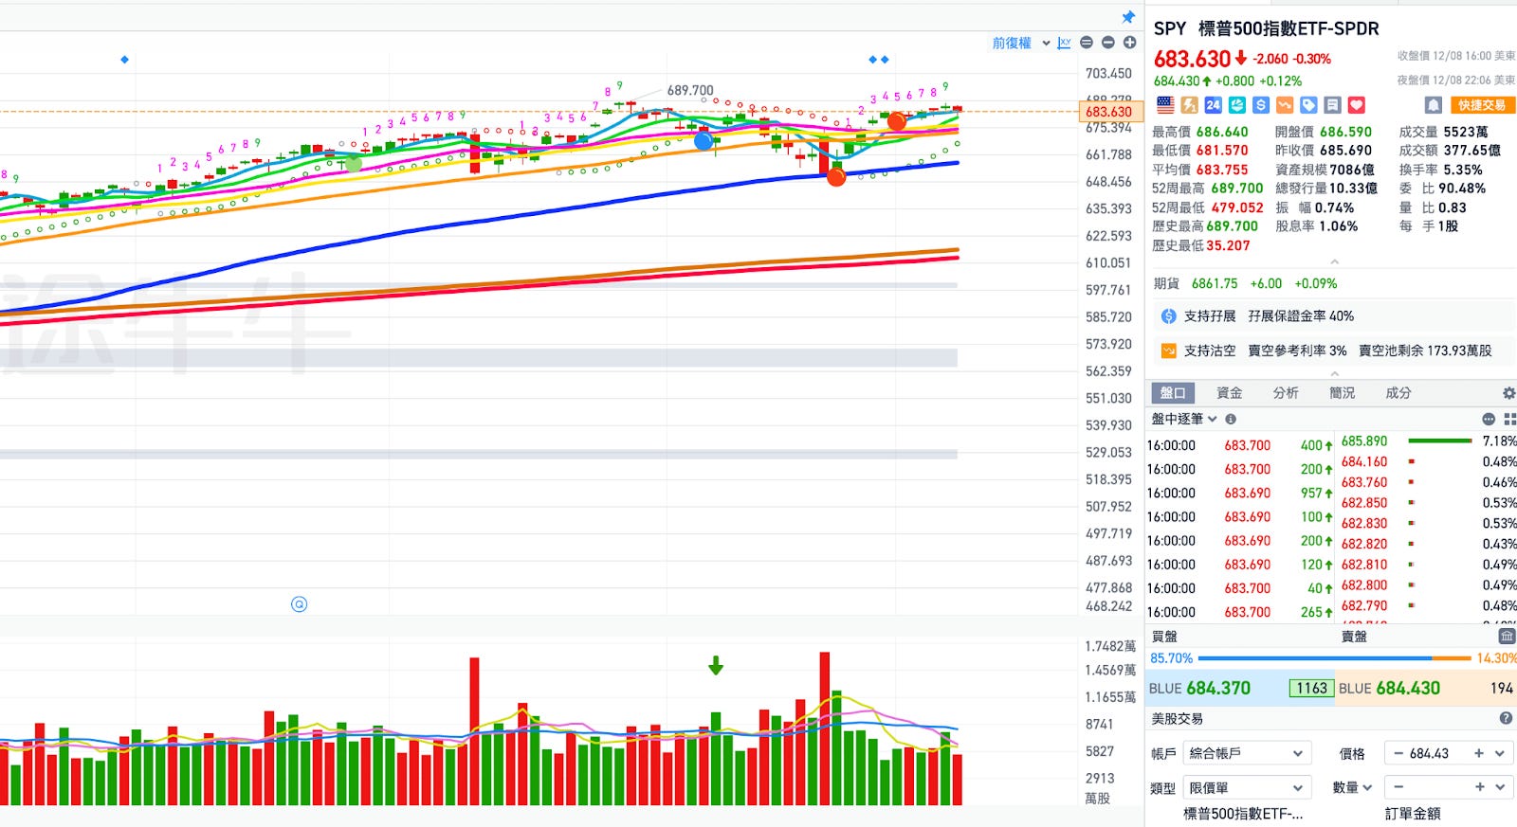The width and height of the screenshot is (1517, 827).
Task: Click the equals-sign reset zoom icon
Action: coord(1087,43)
